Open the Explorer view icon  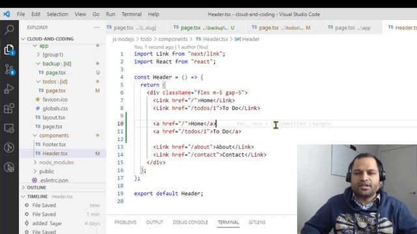tap(9, 49)
